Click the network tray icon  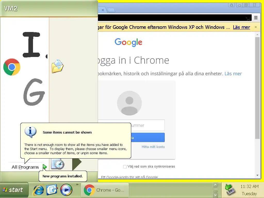coord(230,190)
